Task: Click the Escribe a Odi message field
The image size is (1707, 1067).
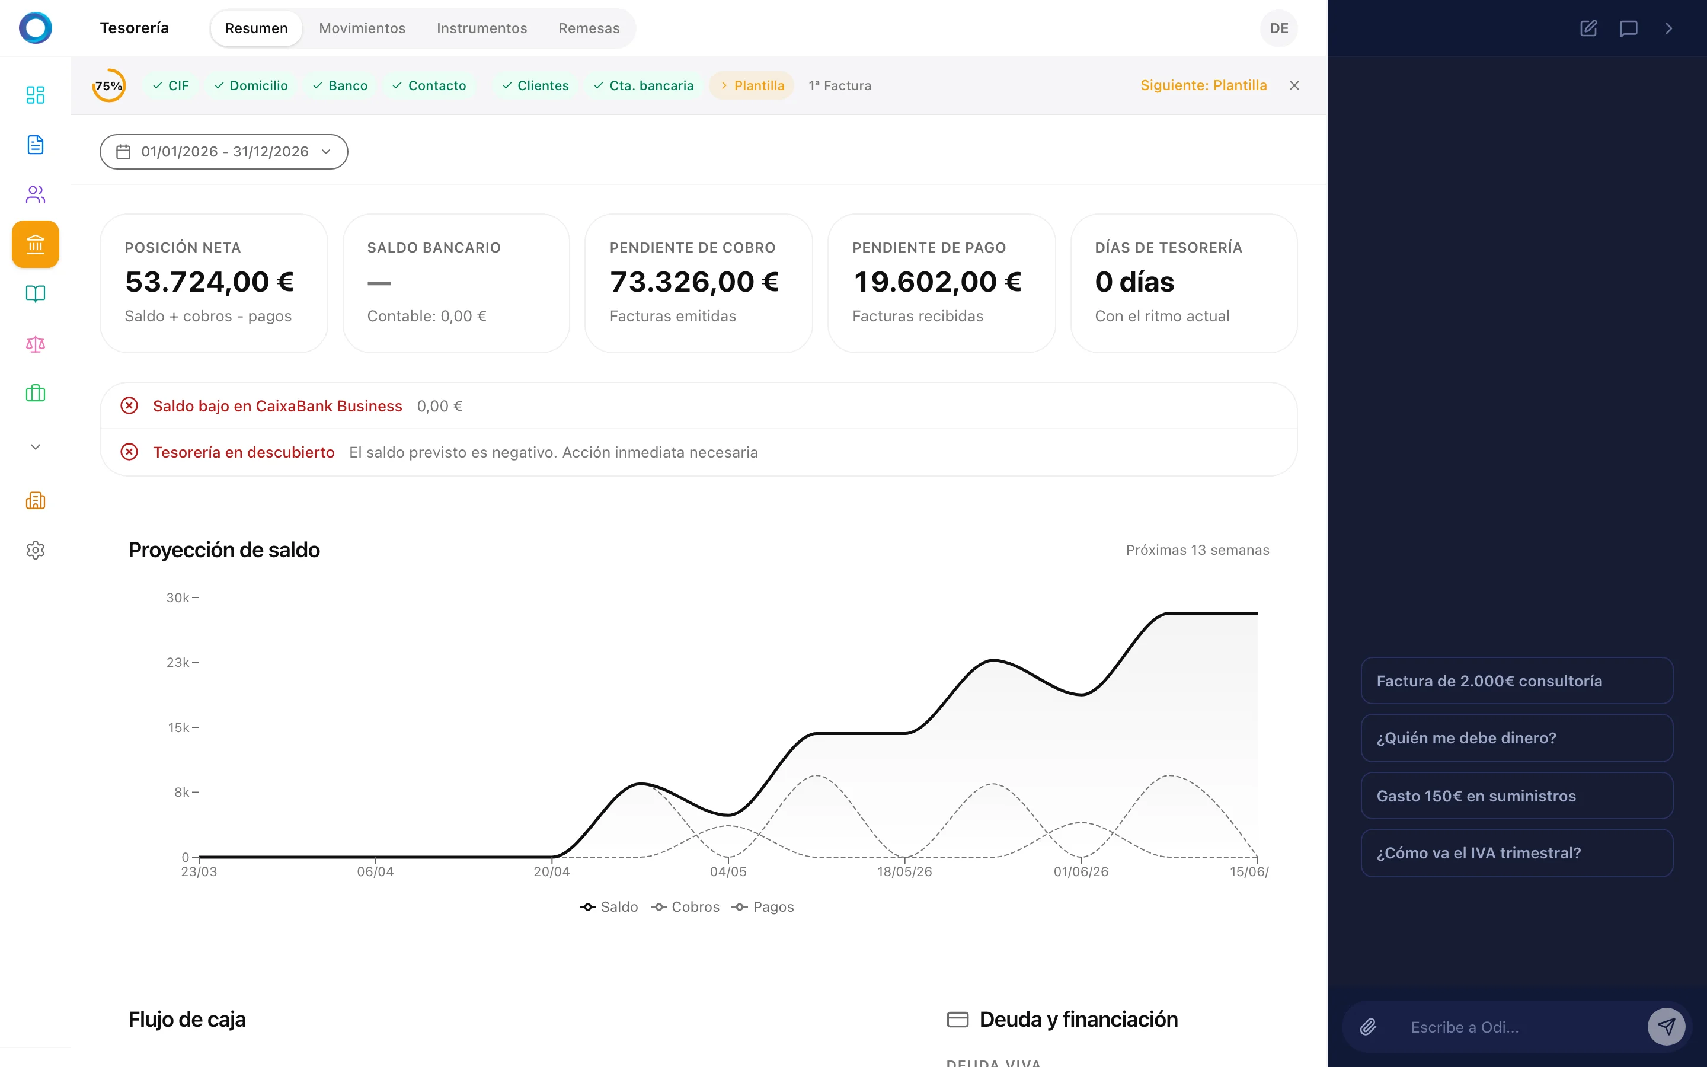Action: [x=1517, y=1027]
